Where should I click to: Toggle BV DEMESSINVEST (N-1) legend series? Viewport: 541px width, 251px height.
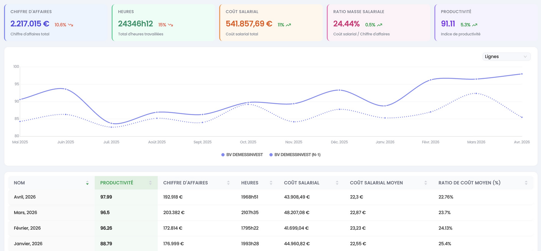click(295, 155)
